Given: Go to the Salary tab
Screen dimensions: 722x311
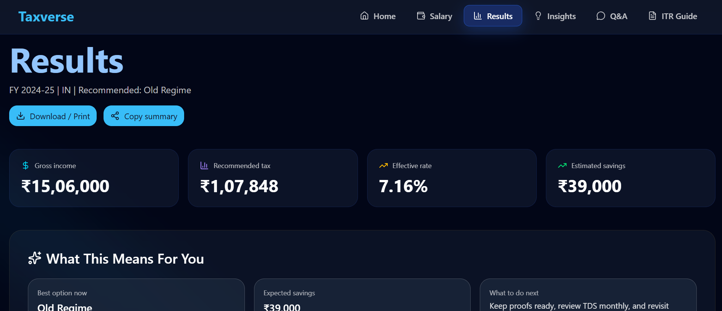Looking at the screenshot, I should pyautogui.click(x=434, y=16).
